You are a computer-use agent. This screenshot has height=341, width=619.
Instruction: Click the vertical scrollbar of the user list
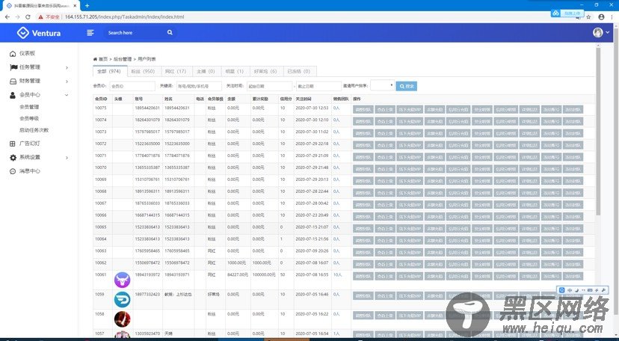598,130
